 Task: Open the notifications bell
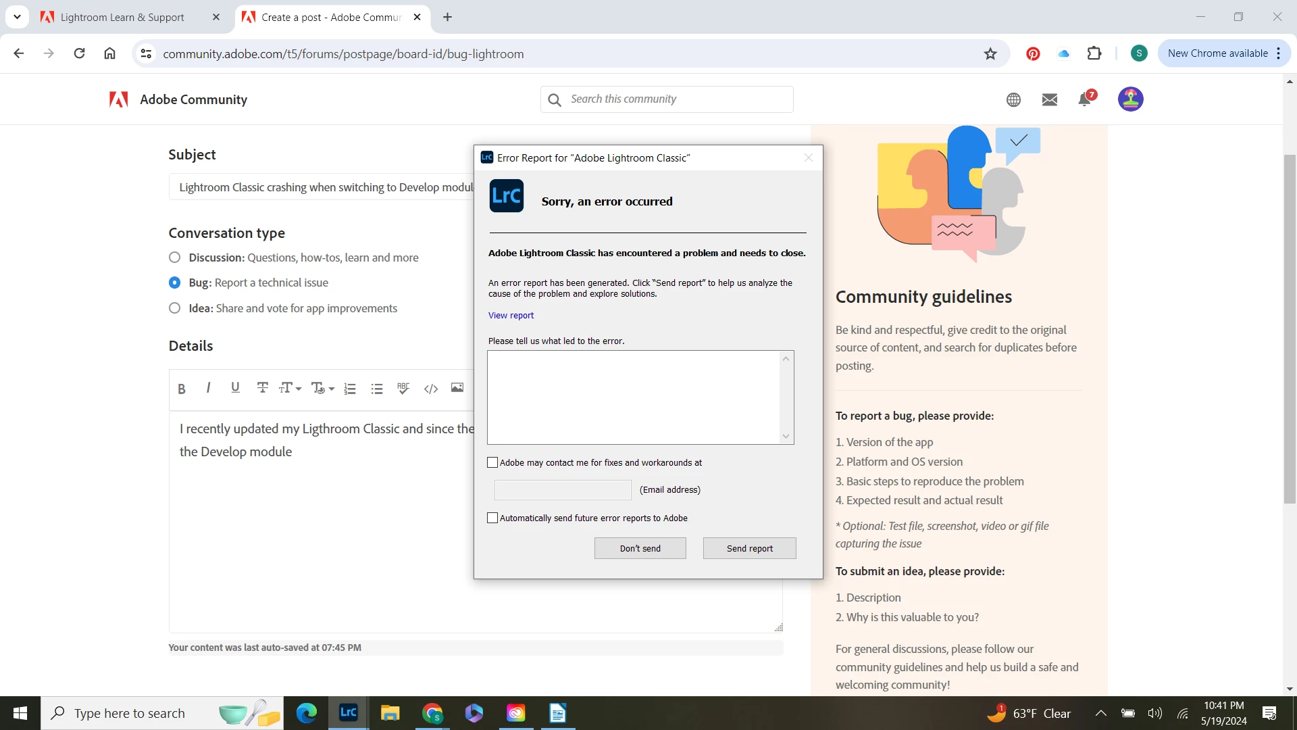coord(1085,100)
